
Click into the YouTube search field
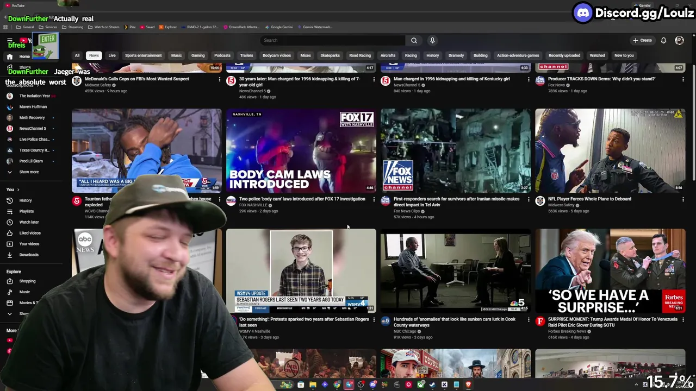tap(333, 40)
